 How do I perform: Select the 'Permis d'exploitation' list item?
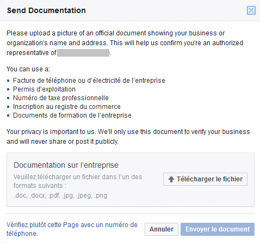[44, 89]
